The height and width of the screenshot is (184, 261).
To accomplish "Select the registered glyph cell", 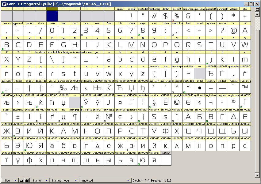I will (234, 102).
